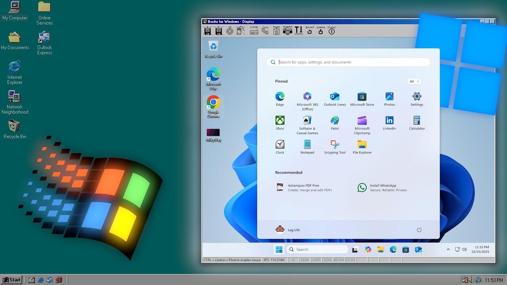Open the Windows 98 Start menu
Screen dimensions: 507x285
tap(11, 280)
